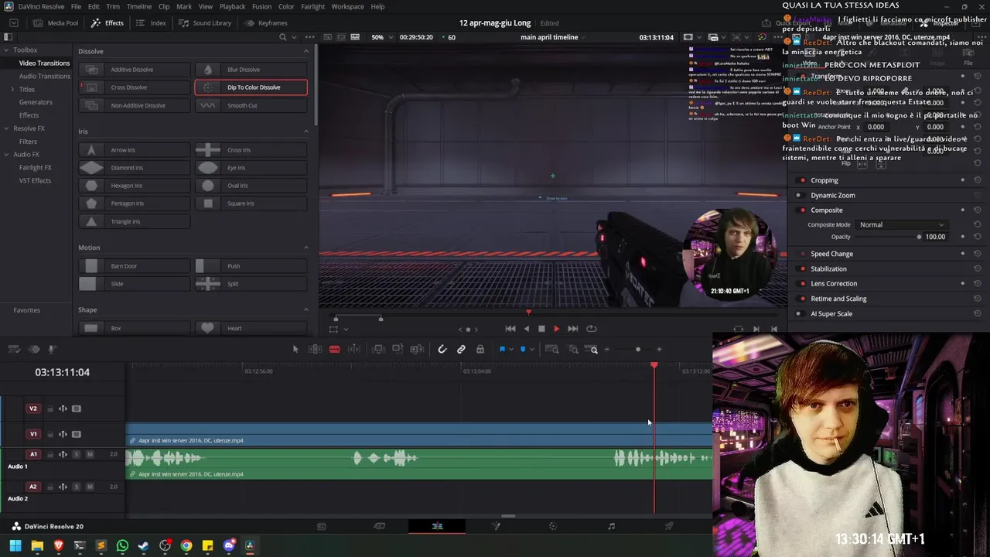Collapse the Iris effects group
Viewport: 990px width, 557px height.
(306, 132)
